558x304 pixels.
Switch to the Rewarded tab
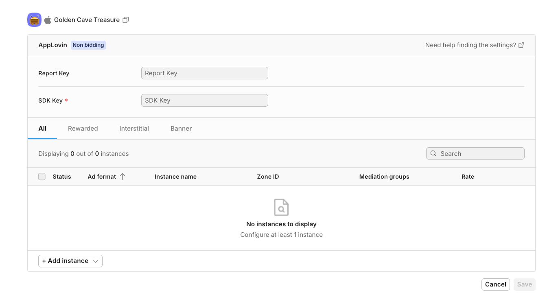coord(83,129)
